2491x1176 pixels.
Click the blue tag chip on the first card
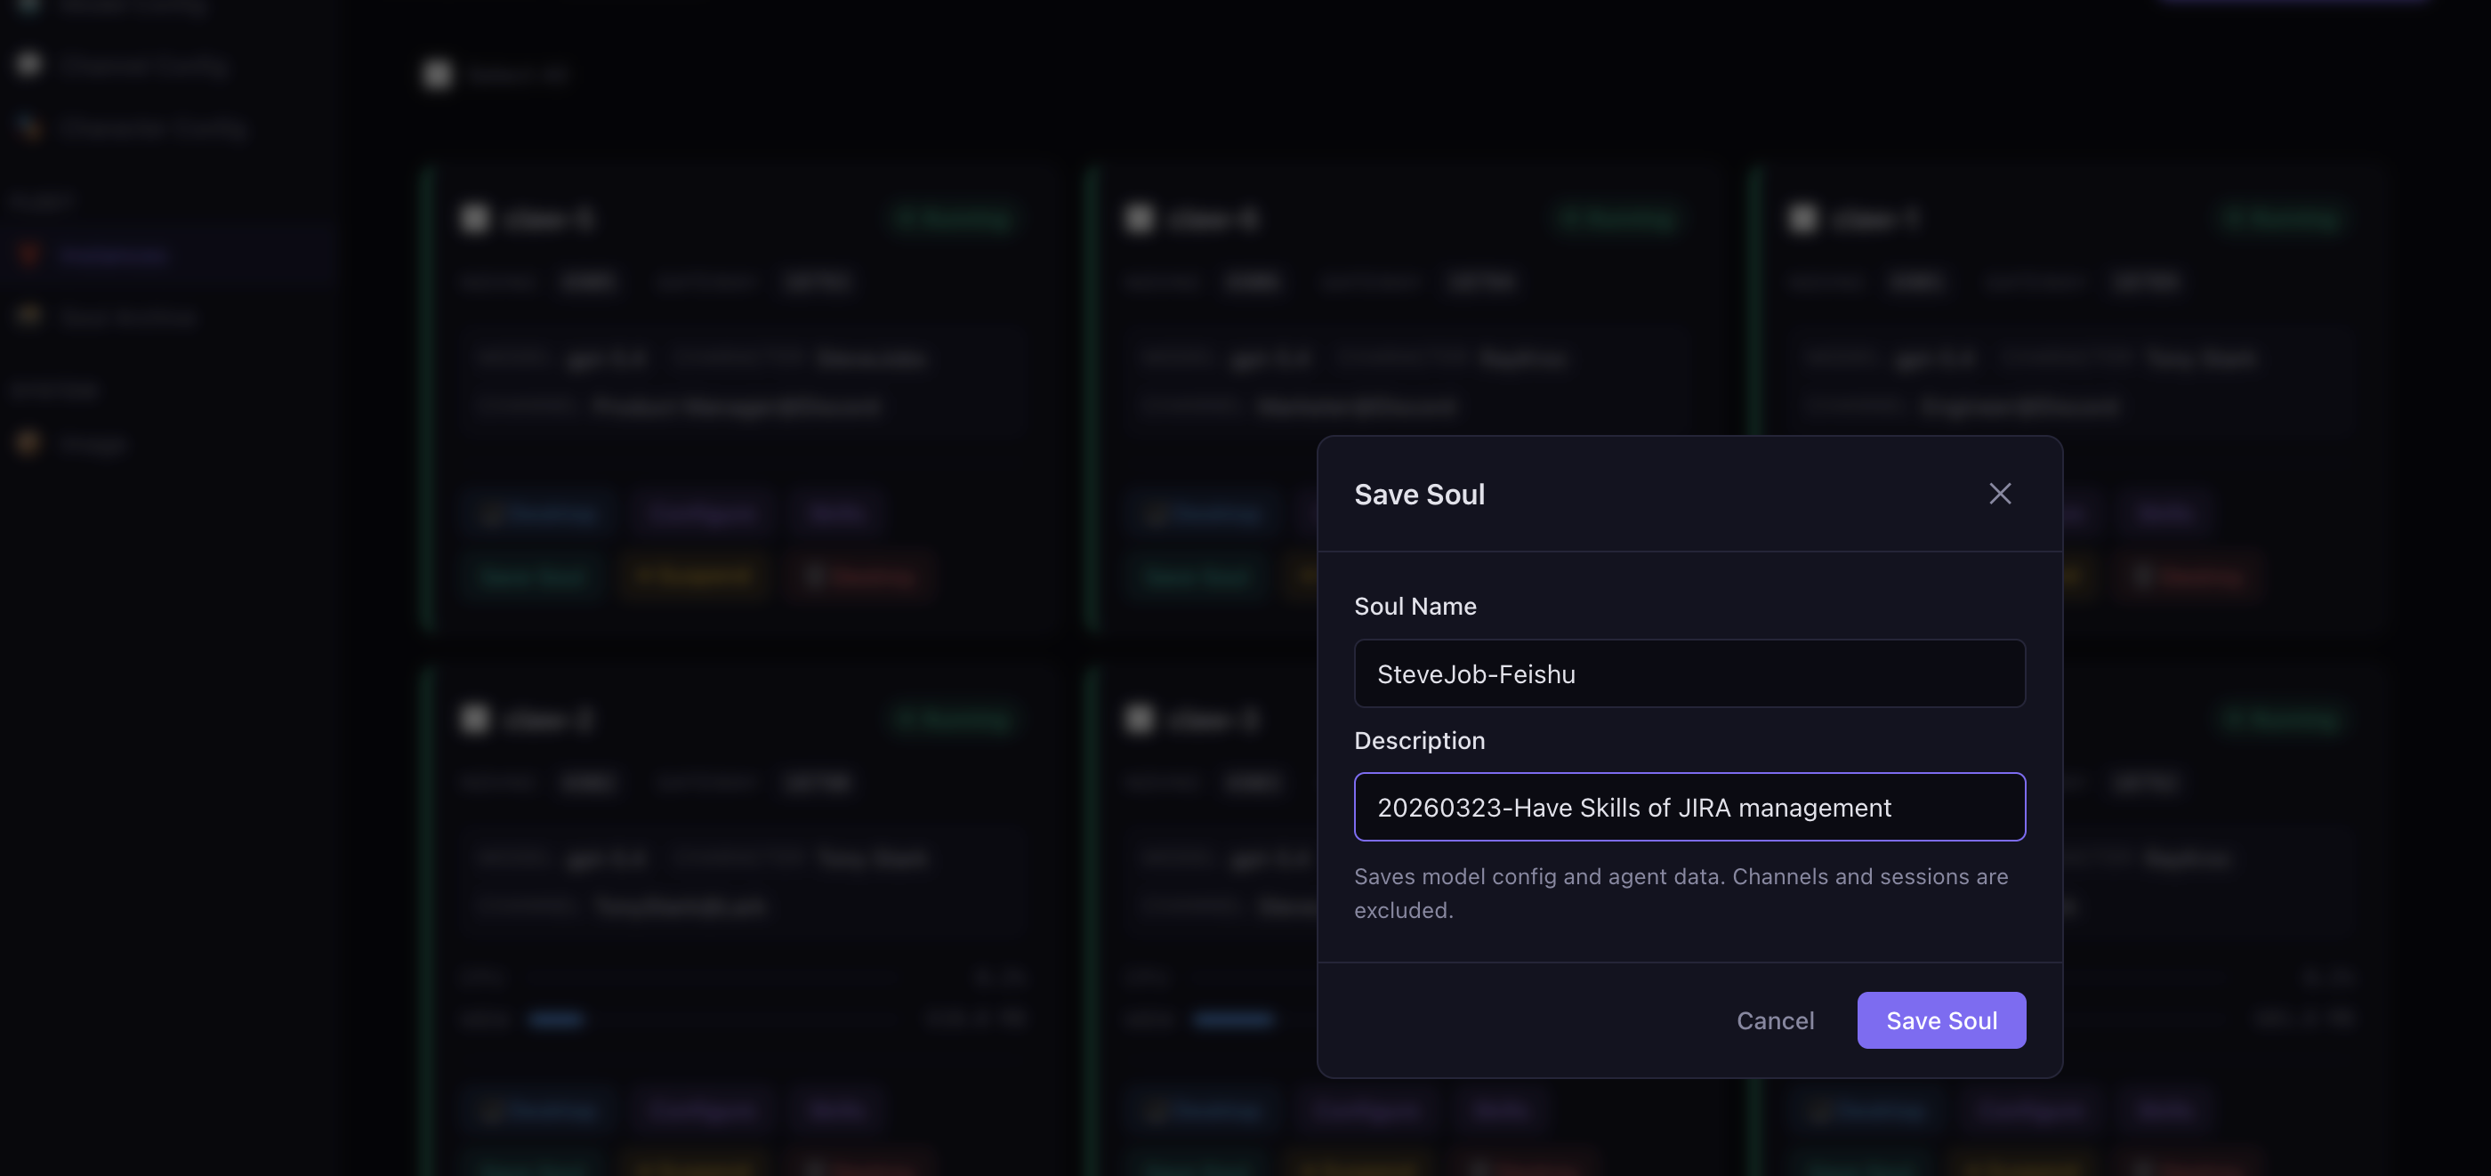click(x=537, y=513)
